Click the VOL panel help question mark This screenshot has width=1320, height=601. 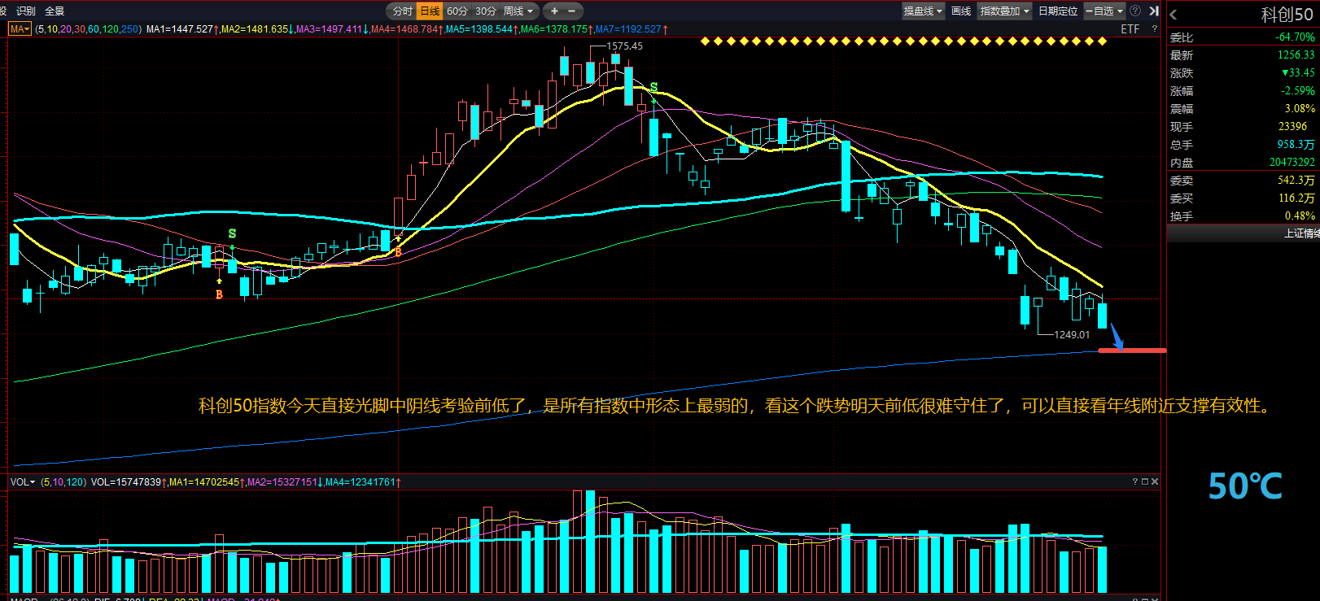(1134, 481)
